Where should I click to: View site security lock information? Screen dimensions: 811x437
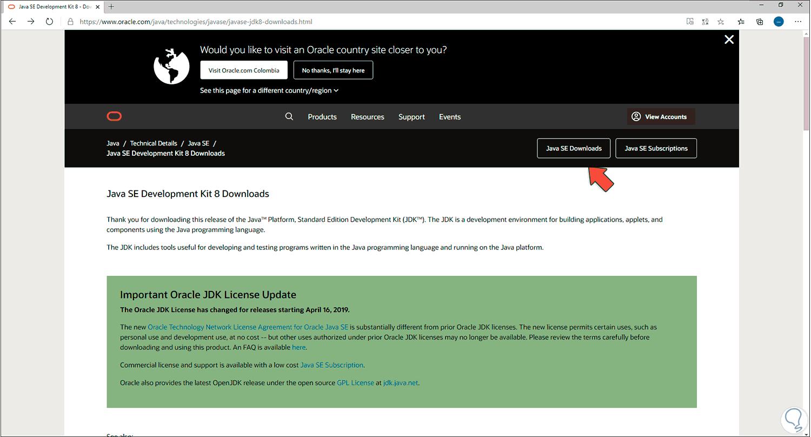[x=70, y=22]
